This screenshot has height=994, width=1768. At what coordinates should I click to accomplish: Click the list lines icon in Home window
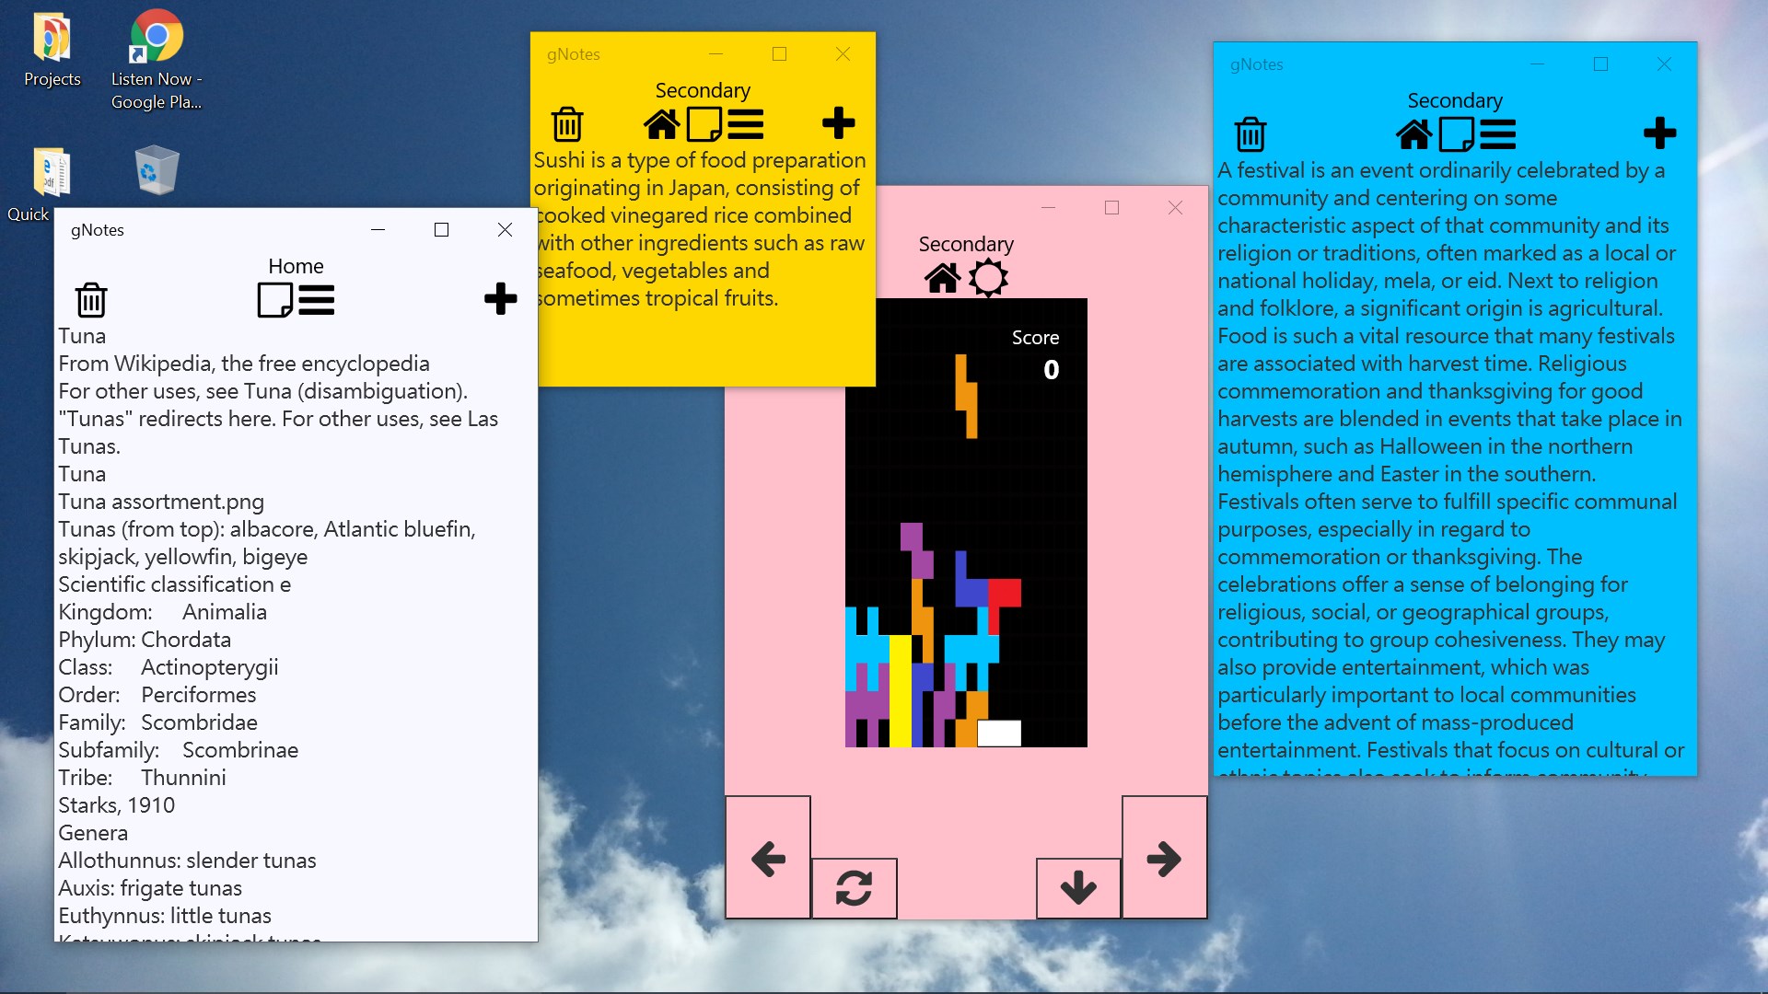click(317, 300)
